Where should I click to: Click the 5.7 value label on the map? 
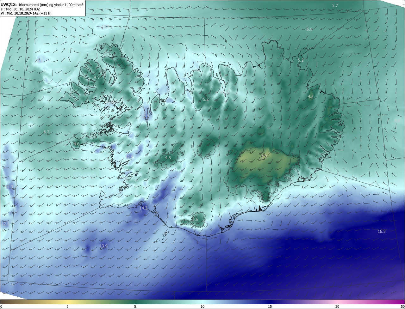click(335, 6)
